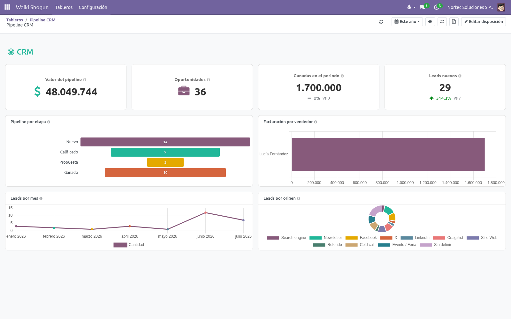Click info icon next to Facturación por vendedor

coord(316,122)
